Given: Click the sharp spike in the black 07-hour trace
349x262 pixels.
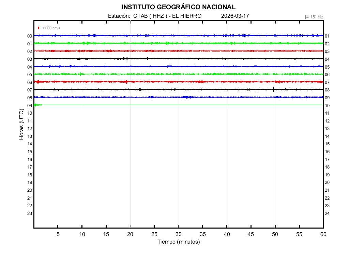Looking at the screenshot, I should point(273,89).
